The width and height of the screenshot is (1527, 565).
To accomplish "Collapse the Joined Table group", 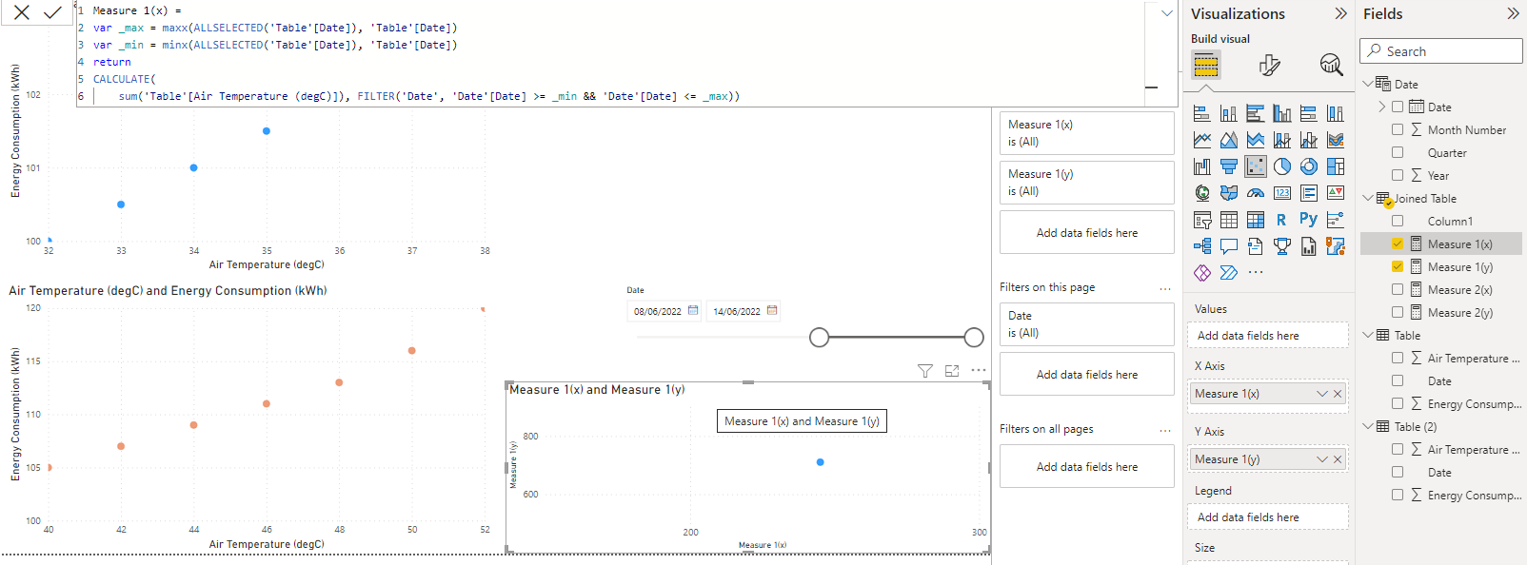I will click(1368, 198).
